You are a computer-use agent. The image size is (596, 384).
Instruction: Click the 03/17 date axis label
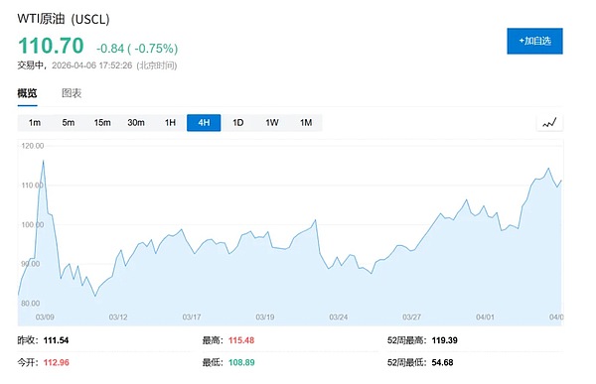click(192, 317)
